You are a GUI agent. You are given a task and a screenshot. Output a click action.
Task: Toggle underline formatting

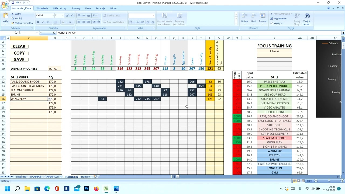[x=48, y=22]
